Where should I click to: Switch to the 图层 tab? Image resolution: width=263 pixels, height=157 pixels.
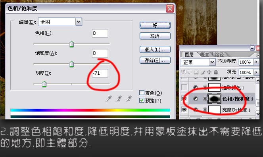(189, 55)
